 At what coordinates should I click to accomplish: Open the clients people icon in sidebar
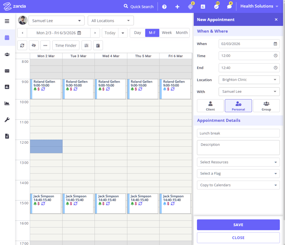point(7,54)
